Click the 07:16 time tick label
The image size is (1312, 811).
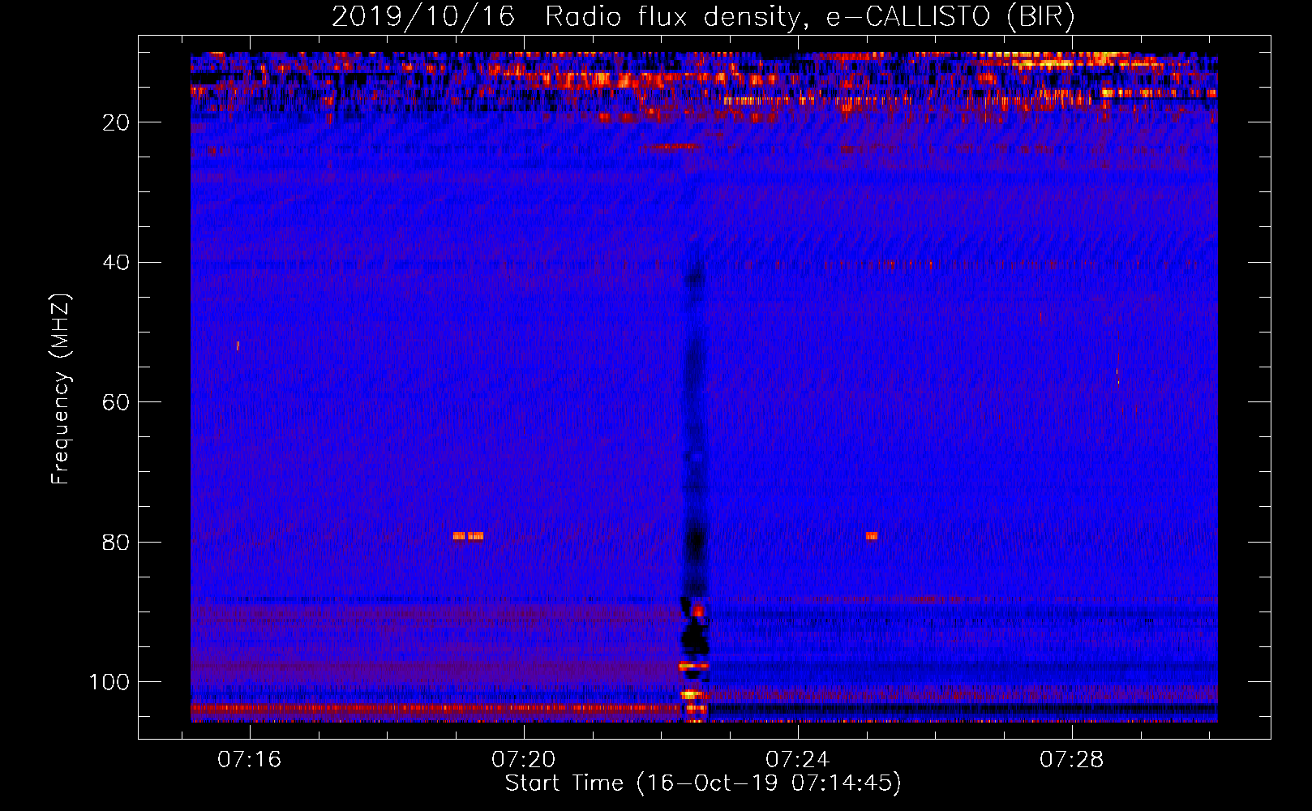pyautogui.click(x=249, y=759)
